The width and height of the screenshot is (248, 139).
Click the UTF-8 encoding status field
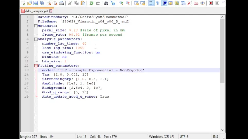[184, 137]
